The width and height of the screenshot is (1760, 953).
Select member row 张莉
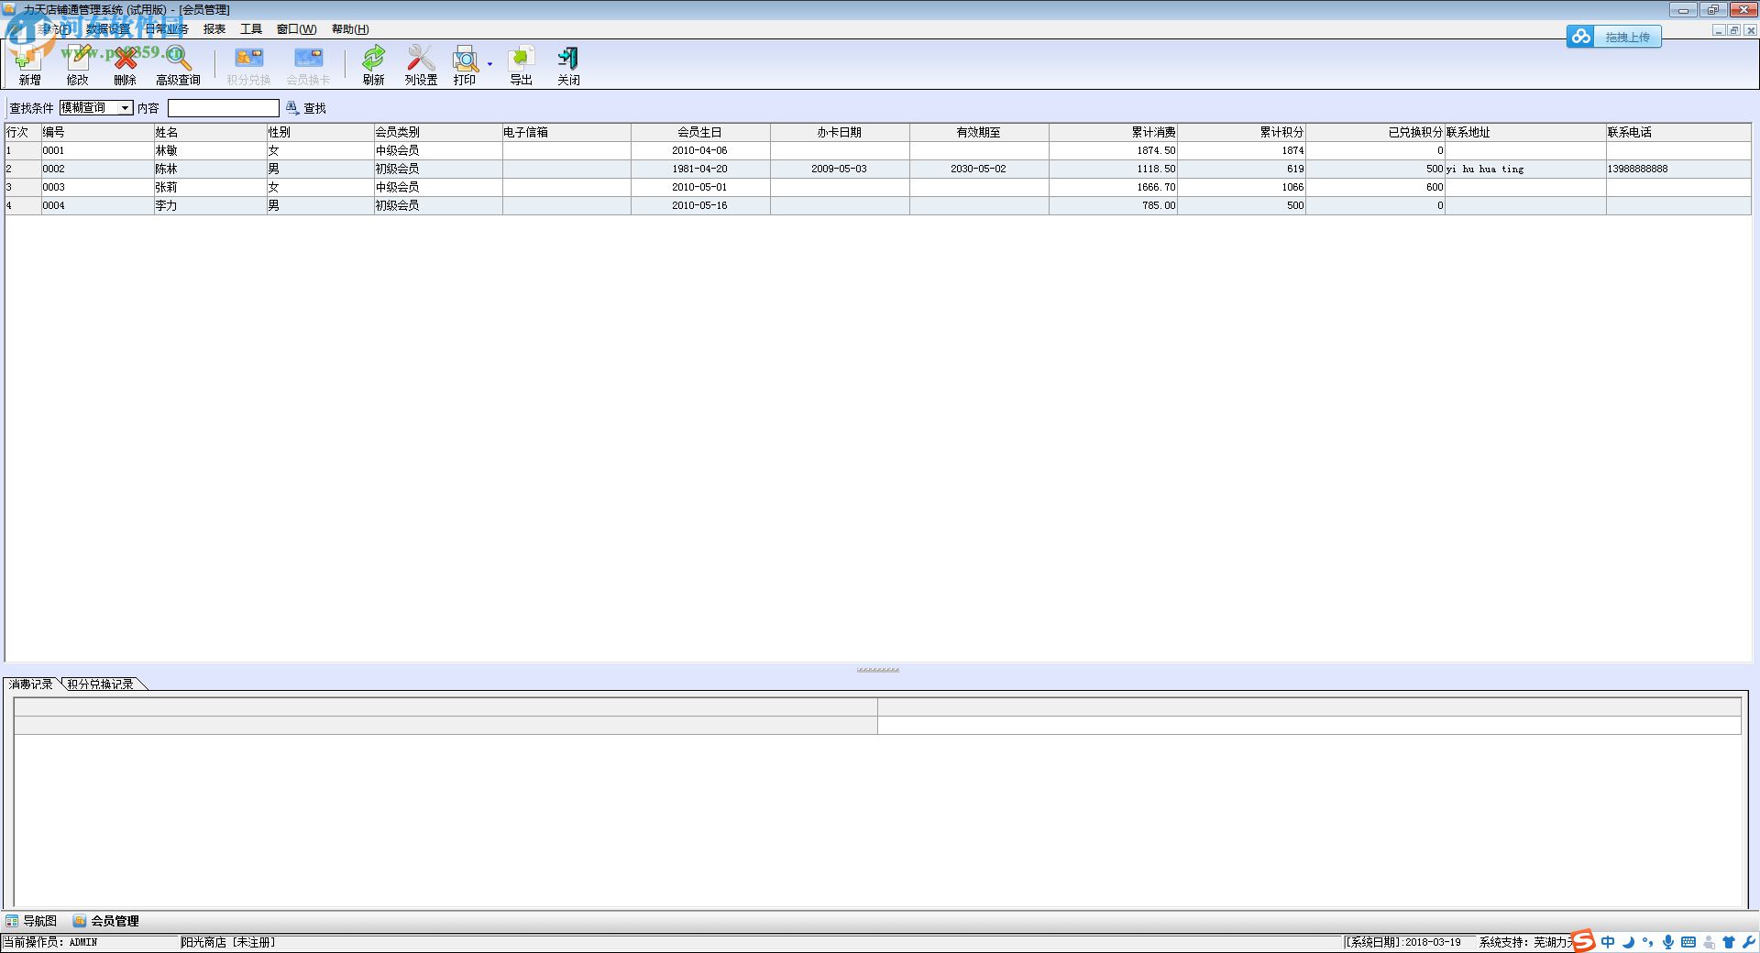tap(878, 187)
